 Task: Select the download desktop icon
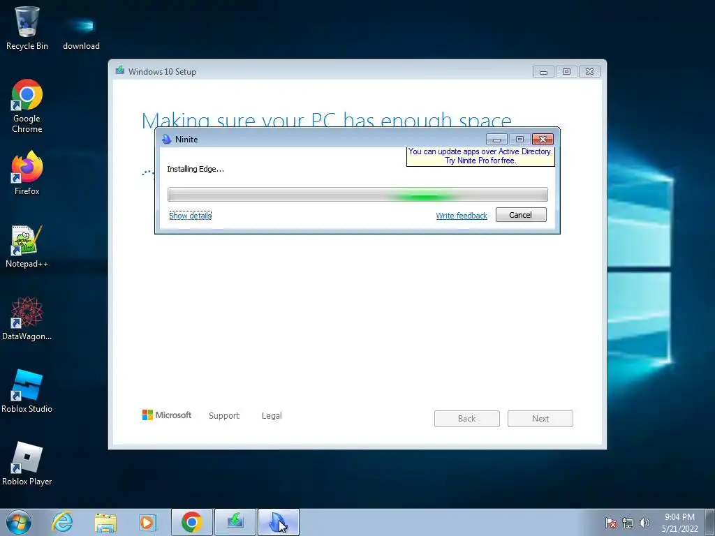(81, 33)
